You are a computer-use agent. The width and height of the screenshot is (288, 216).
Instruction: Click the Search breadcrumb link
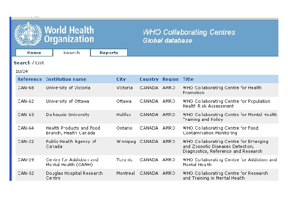pyautogui.click(x=22, y=63)
